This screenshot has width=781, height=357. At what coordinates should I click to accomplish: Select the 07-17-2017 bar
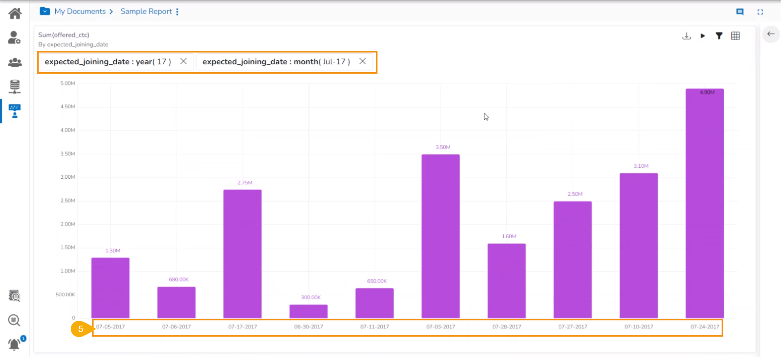pyautogui.click(x=242, y=254)
